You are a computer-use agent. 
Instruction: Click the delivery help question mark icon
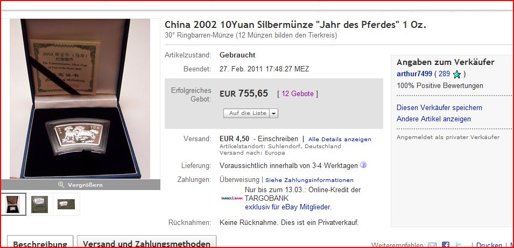point(363,165)
